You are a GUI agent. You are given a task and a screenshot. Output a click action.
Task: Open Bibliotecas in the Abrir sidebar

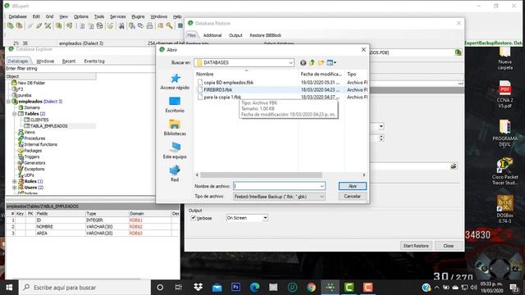(175, 128)
